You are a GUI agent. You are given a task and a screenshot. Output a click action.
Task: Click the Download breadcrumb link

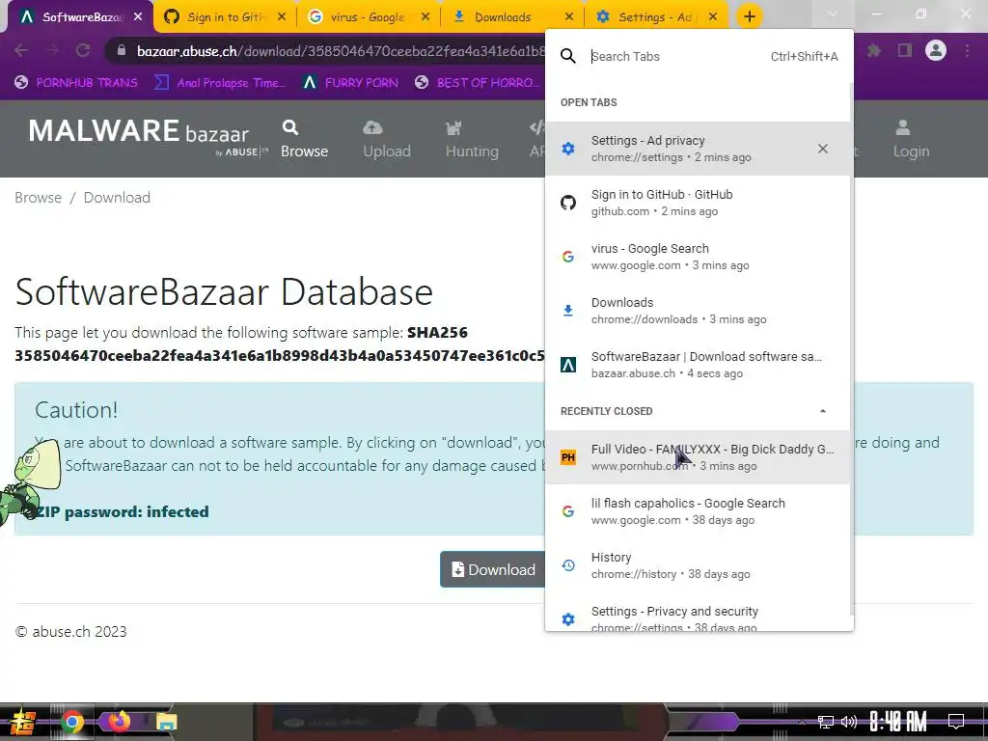tap(117, 197)
